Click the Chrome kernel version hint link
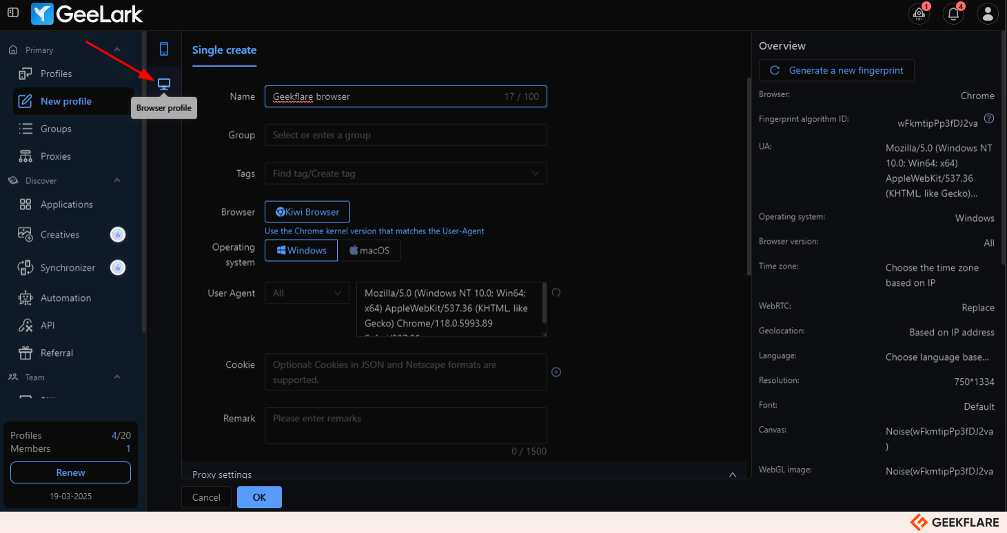Viewport: 1007px width, 533px height. tap(374, 231)
